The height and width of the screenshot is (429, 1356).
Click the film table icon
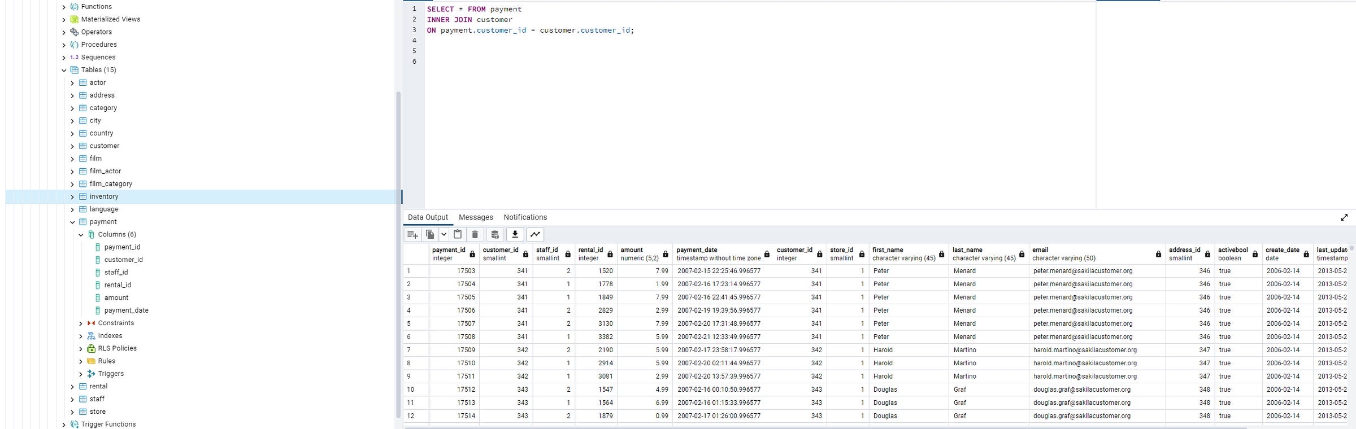pyautogui.click(x=82, y=159)
